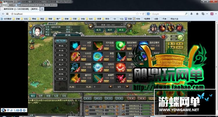Open the URL bar history dropdown arrow
Viewport: 218px width, 117px height.
(140, 14)
